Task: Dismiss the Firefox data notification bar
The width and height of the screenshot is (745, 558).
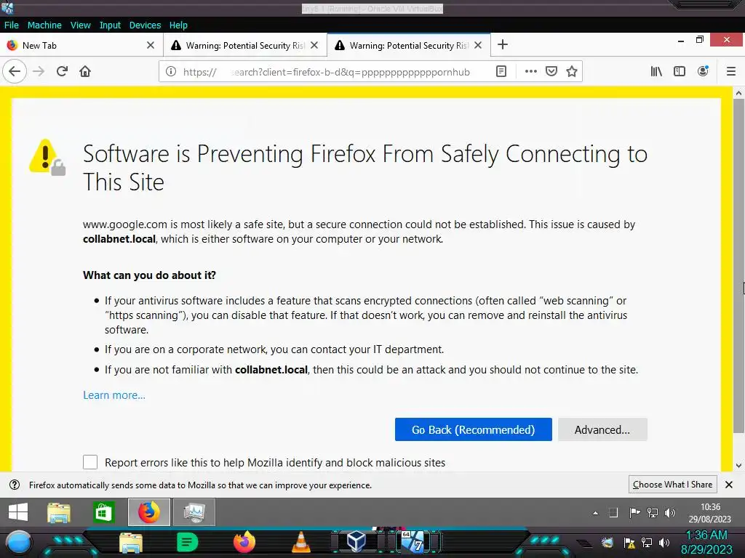Action: tap(729, 485)
